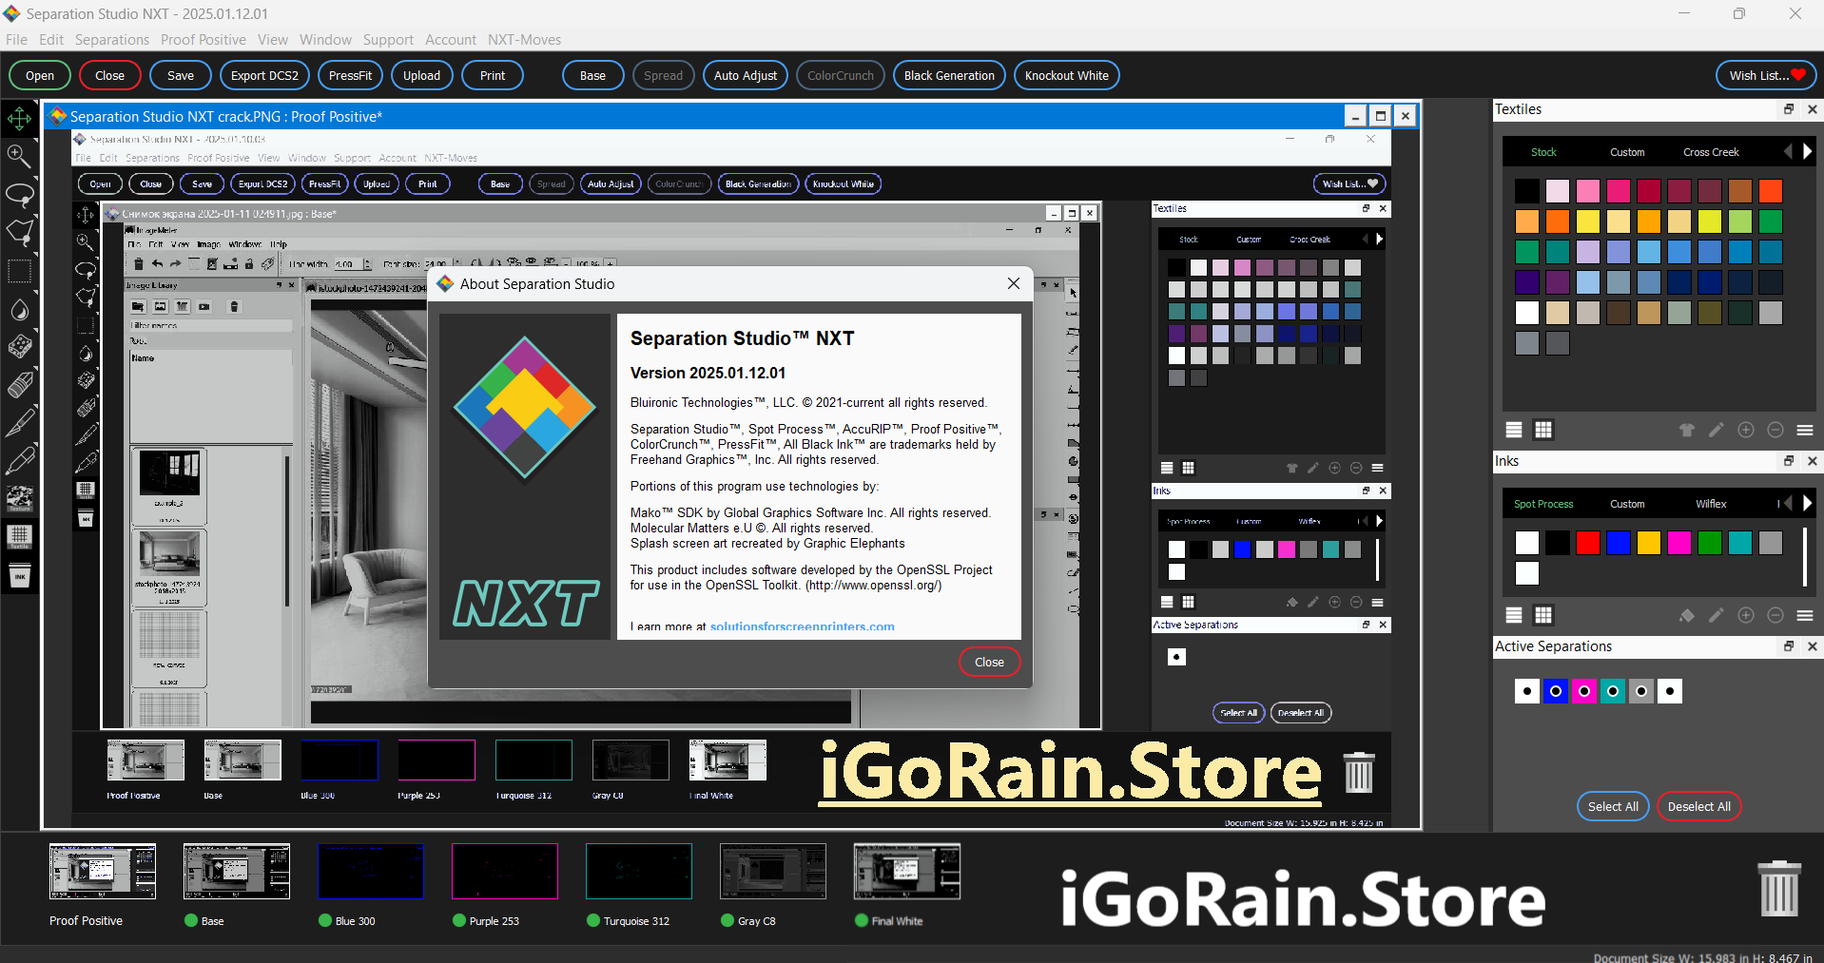Click the large trash can icon

tap(1778, 889)
